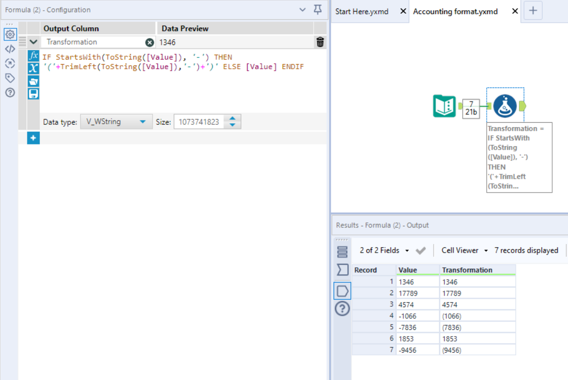
Task: Add a new expression with the plus button
Action: pyautogui.click(x=33, y=137)
